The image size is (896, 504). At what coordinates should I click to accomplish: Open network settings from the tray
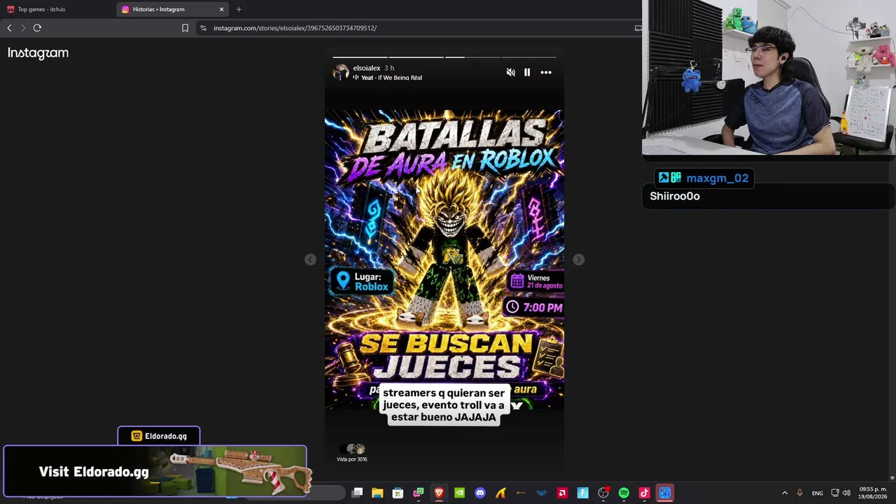(834, 493)
